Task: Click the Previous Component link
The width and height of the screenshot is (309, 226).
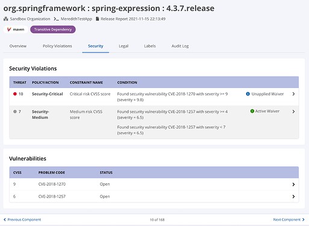Action: pyautogui.click(x=24, y=219)
